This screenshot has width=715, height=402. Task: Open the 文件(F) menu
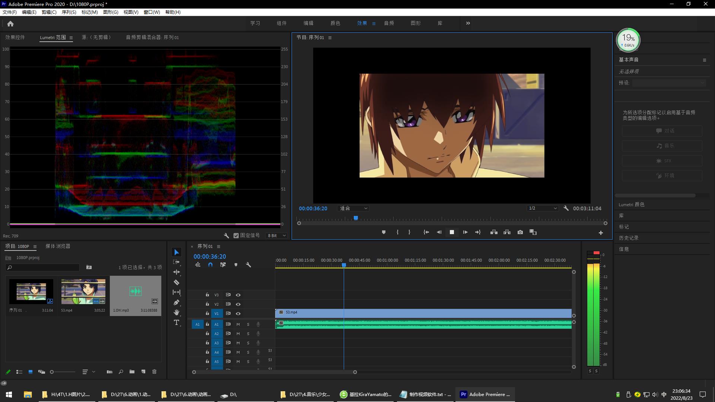point(10,12)
